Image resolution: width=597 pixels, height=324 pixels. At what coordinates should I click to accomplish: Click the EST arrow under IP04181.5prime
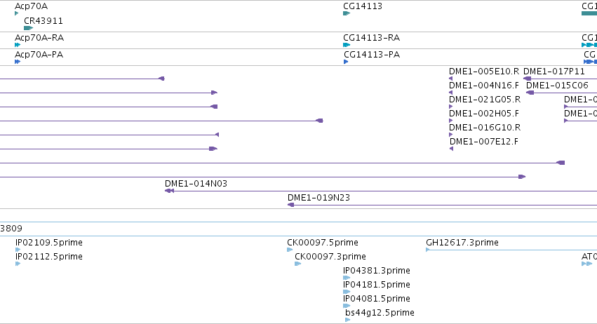[347, 292]
